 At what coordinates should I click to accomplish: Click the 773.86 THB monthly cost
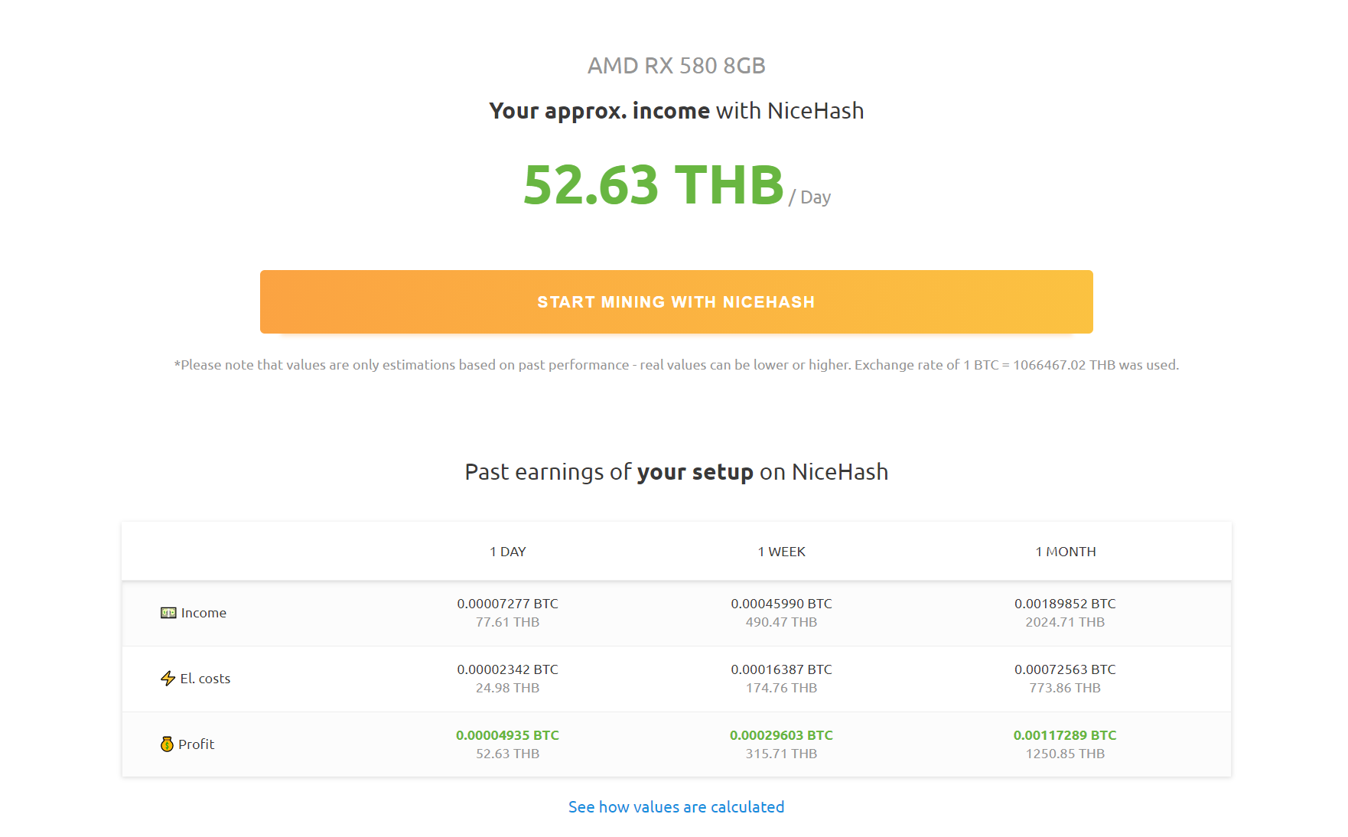point(1066,688)
